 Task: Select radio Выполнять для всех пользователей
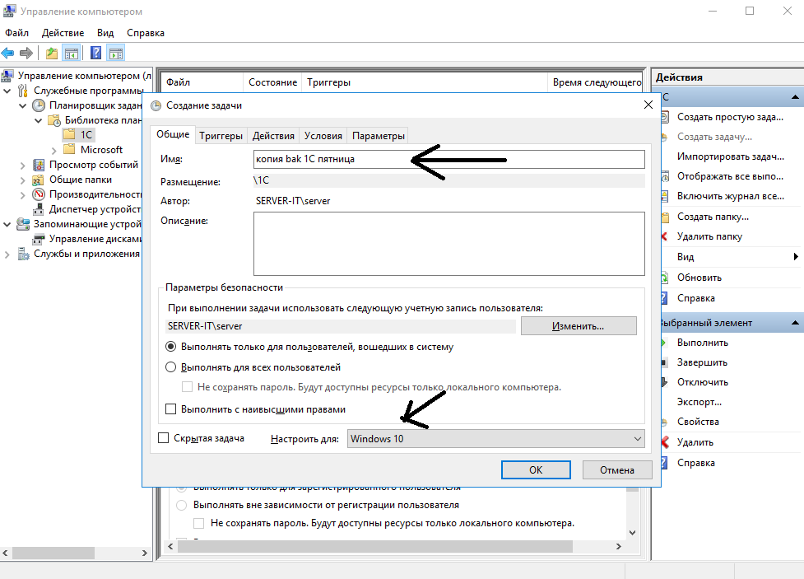[170, 367]
